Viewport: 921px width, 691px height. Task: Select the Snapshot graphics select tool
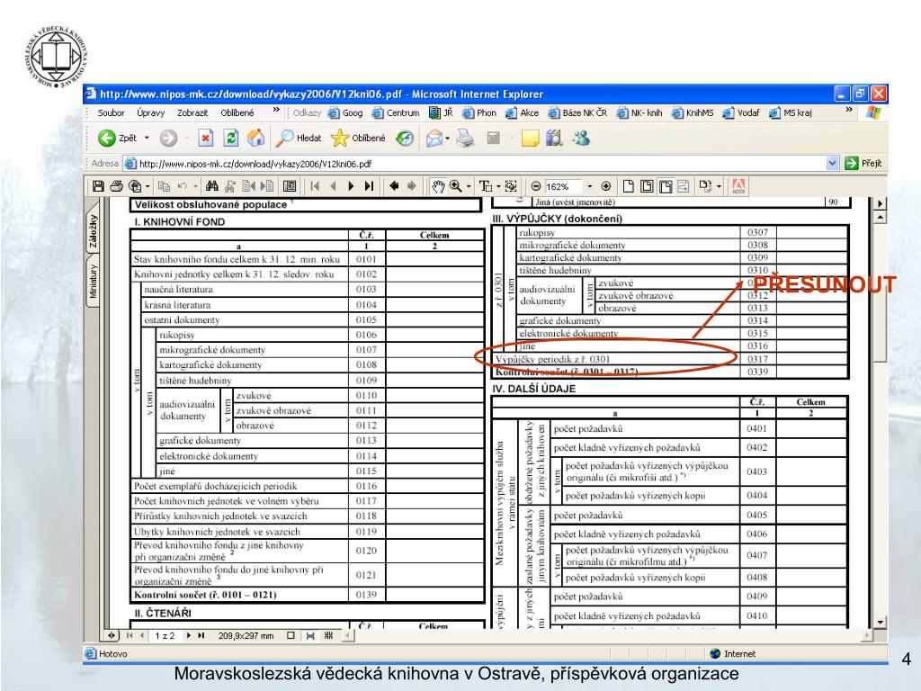(x=511, y=186)
